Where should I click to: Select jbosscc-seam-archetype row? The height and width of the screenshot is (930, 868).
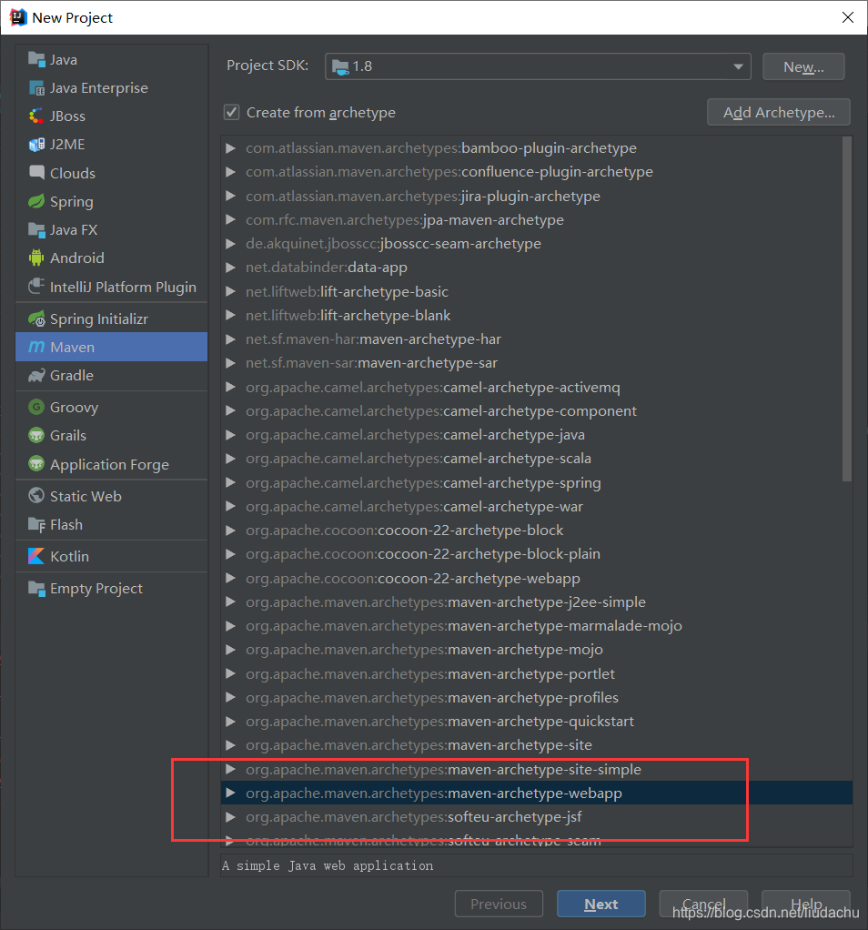point(537,243)
